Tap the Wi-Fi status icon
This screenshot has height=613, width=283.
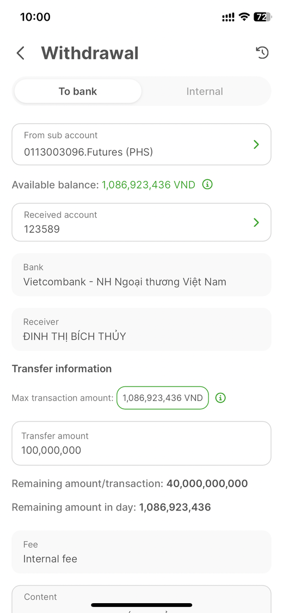[244, 17]
